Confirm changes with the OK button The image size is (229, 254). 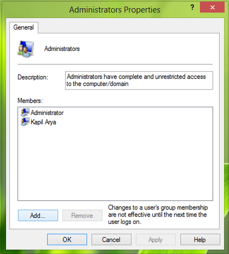pos(67,239)
